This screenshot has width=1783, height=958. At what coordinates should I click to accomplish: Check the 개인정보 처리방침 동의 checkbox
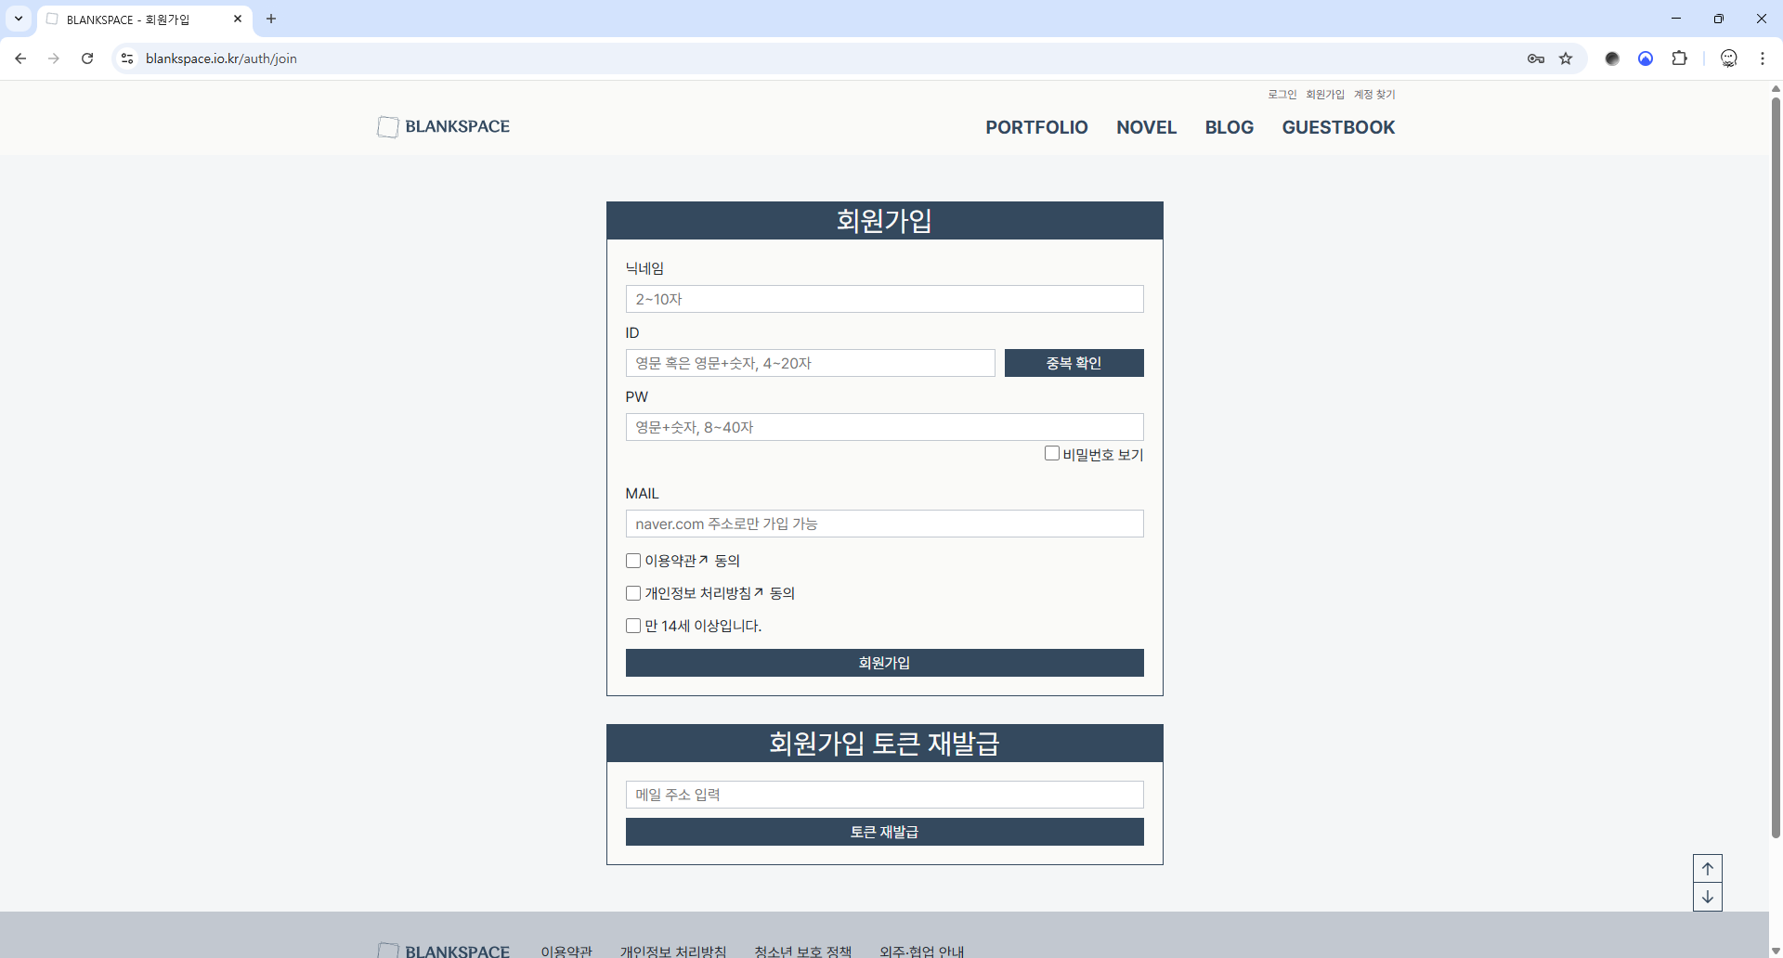tap(633, 593)
